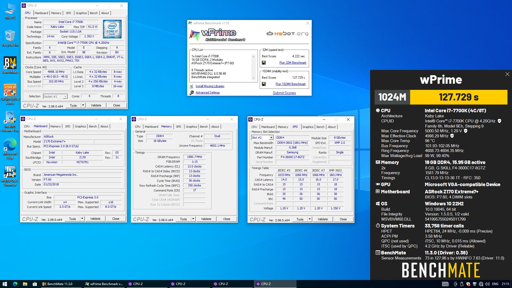The height and width of the screenshot is (288, 512).
Task: Open Graphics tab in top CPU-Z window
Action: tap(81, 13)
